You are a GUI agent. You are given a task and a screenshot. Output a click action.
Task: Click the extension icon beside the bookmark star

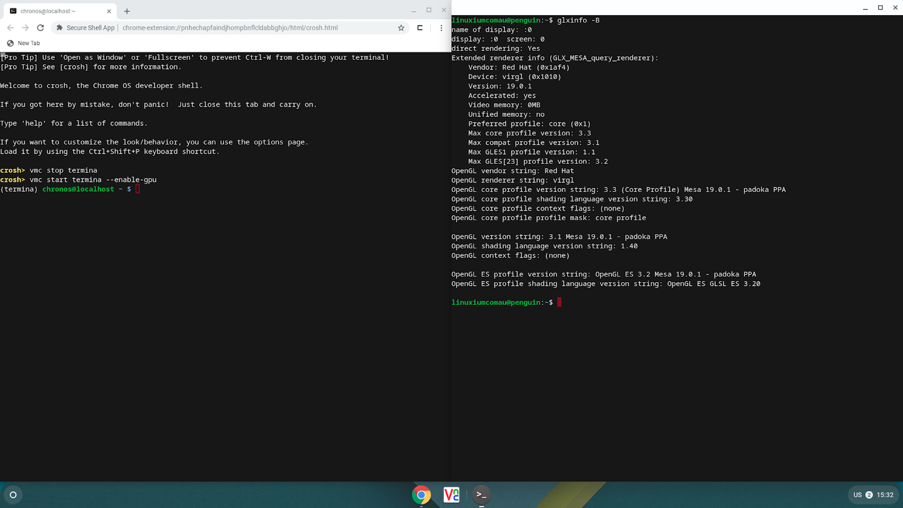click(420, 28)
